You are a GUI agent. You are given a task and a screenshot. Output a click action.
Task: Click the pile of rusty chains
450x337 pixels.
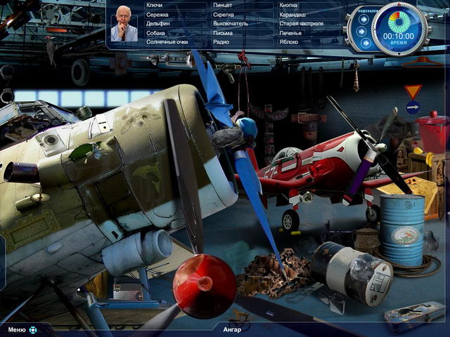[x=271, y=270]
